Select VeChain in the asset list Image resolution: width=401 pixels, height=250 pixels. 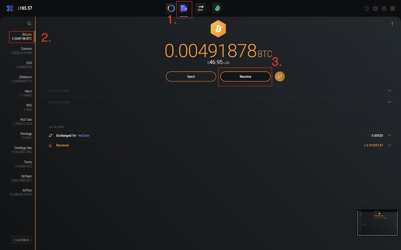tap(21, 178)
